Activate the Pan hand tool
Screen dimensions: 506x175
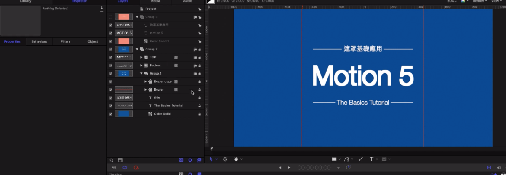(x=236, y=159)
